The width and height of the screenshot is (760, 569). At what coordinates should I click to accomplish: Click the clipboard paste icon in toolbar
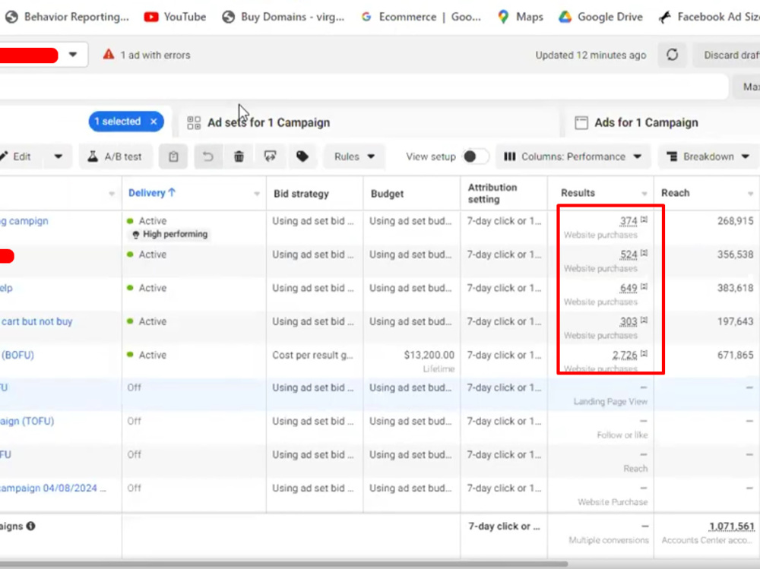(x=173, y=156)
